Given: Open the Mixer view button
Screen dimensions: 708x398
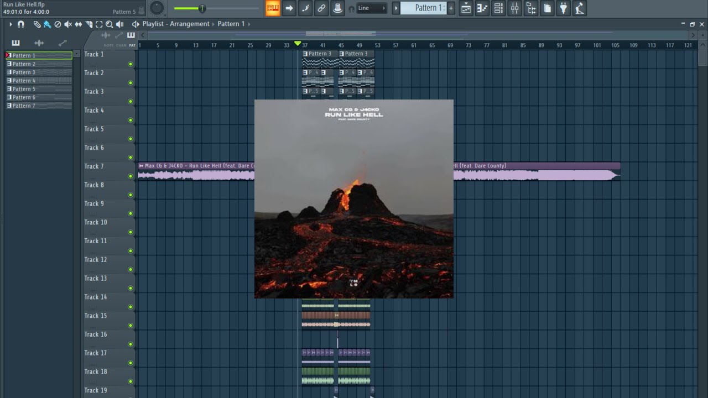Looking at the screenshot, I should pyautogui.click(x=514, y=8).
